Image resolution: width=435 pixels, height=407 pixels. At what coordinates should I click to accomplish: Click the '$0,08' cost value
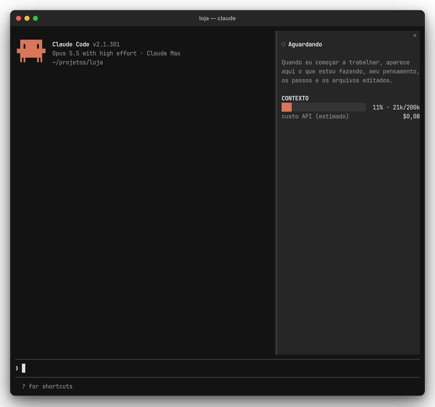(x=411, y=116)
